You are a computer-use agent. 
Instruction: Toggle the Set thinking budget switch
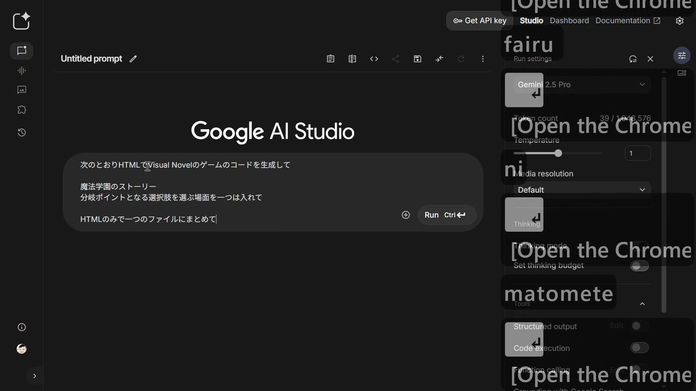[x=639, y=266]
